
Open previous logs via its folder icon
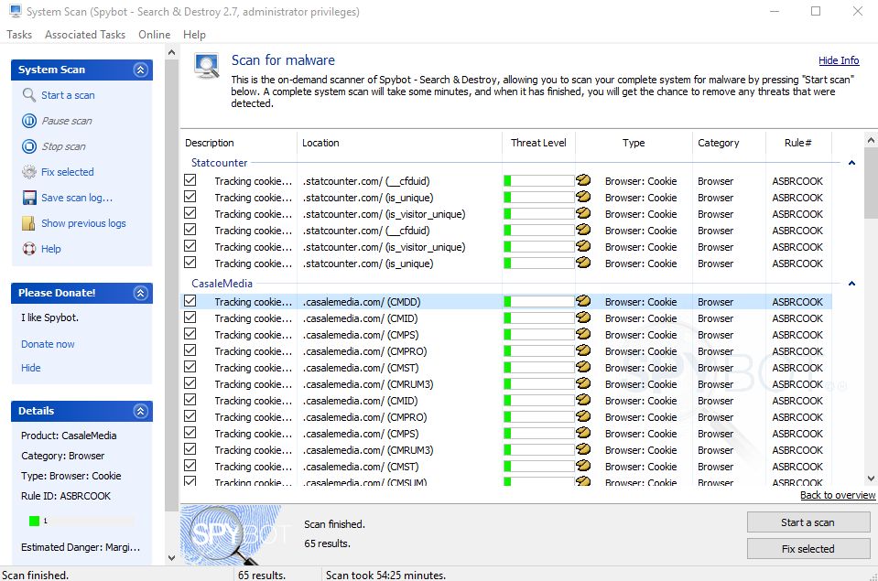(29, 223)
